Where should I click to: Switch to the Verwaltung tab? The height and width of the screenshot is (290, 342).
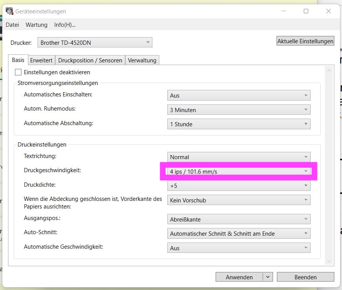tap(142, 60)
